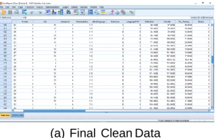Click the Go to variable icon
This screenshot has height=138, width=218.
(x=54, y=12)
